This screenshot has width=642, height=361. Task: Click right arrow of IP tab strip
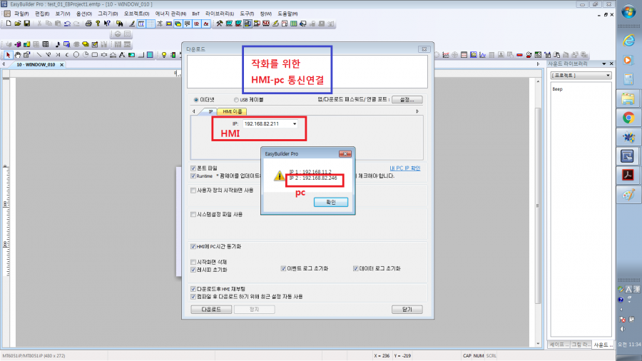click(x=417, y=111)
